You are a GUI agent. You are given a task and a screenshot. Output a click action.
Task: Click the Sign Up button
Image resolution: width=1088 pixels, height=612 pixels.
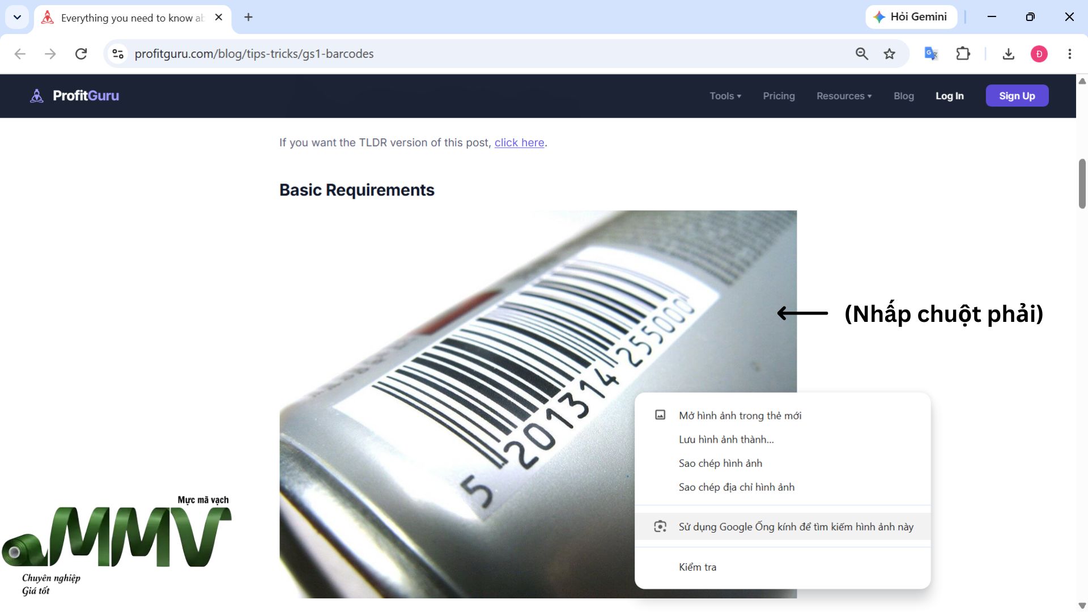1017,96
